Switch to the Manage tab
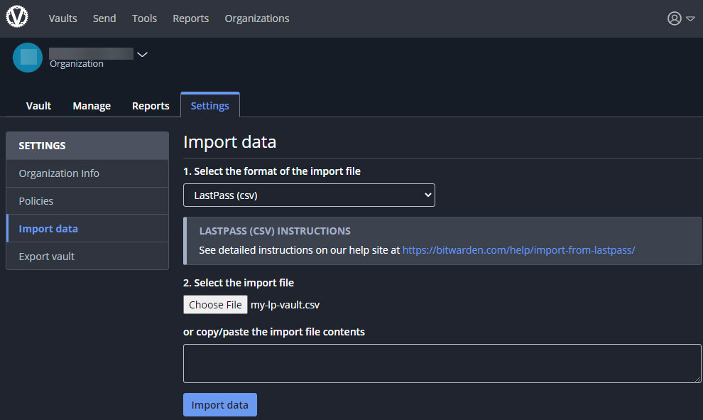This screenshot has height=420, width=703. pos(92,106)
